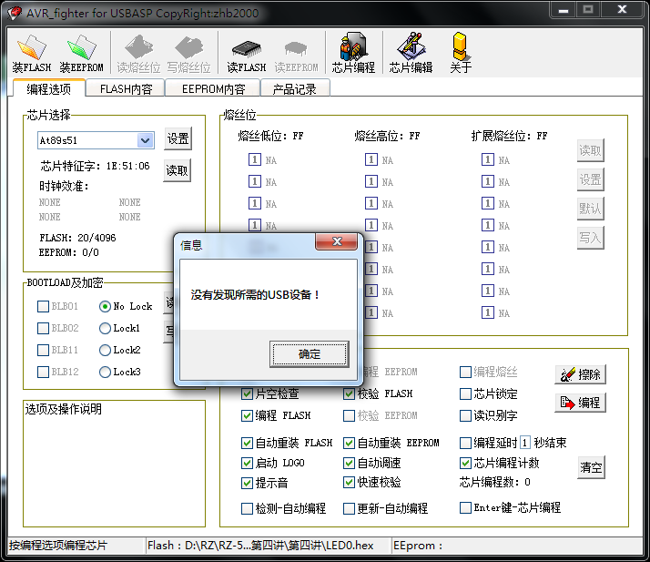Viewport: 650px width, 562px height.
Task: Toggle the 芯片编程计数 checkbox
Action: click(465, 463)
